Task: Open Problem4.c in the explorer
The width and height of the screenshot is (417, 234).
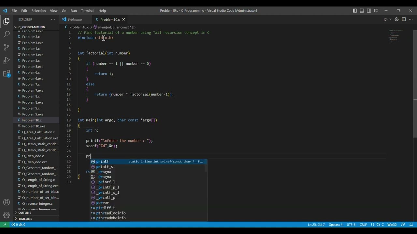Action: [x=31, y=49]
